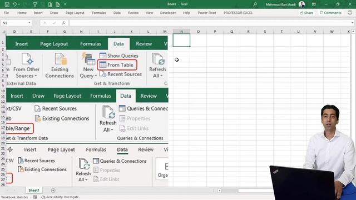
Task: Select column header H
Action: pos(81,32)
